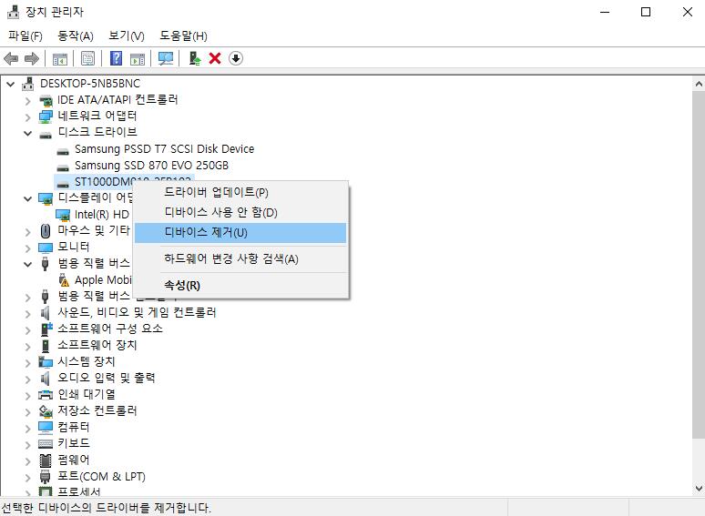Open the 파일(F) menu

pyautogui.click(x=26, y=35)
